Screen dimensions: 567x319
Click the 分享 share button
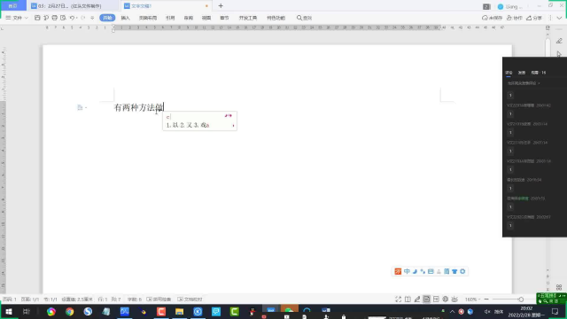pos(534,18)
